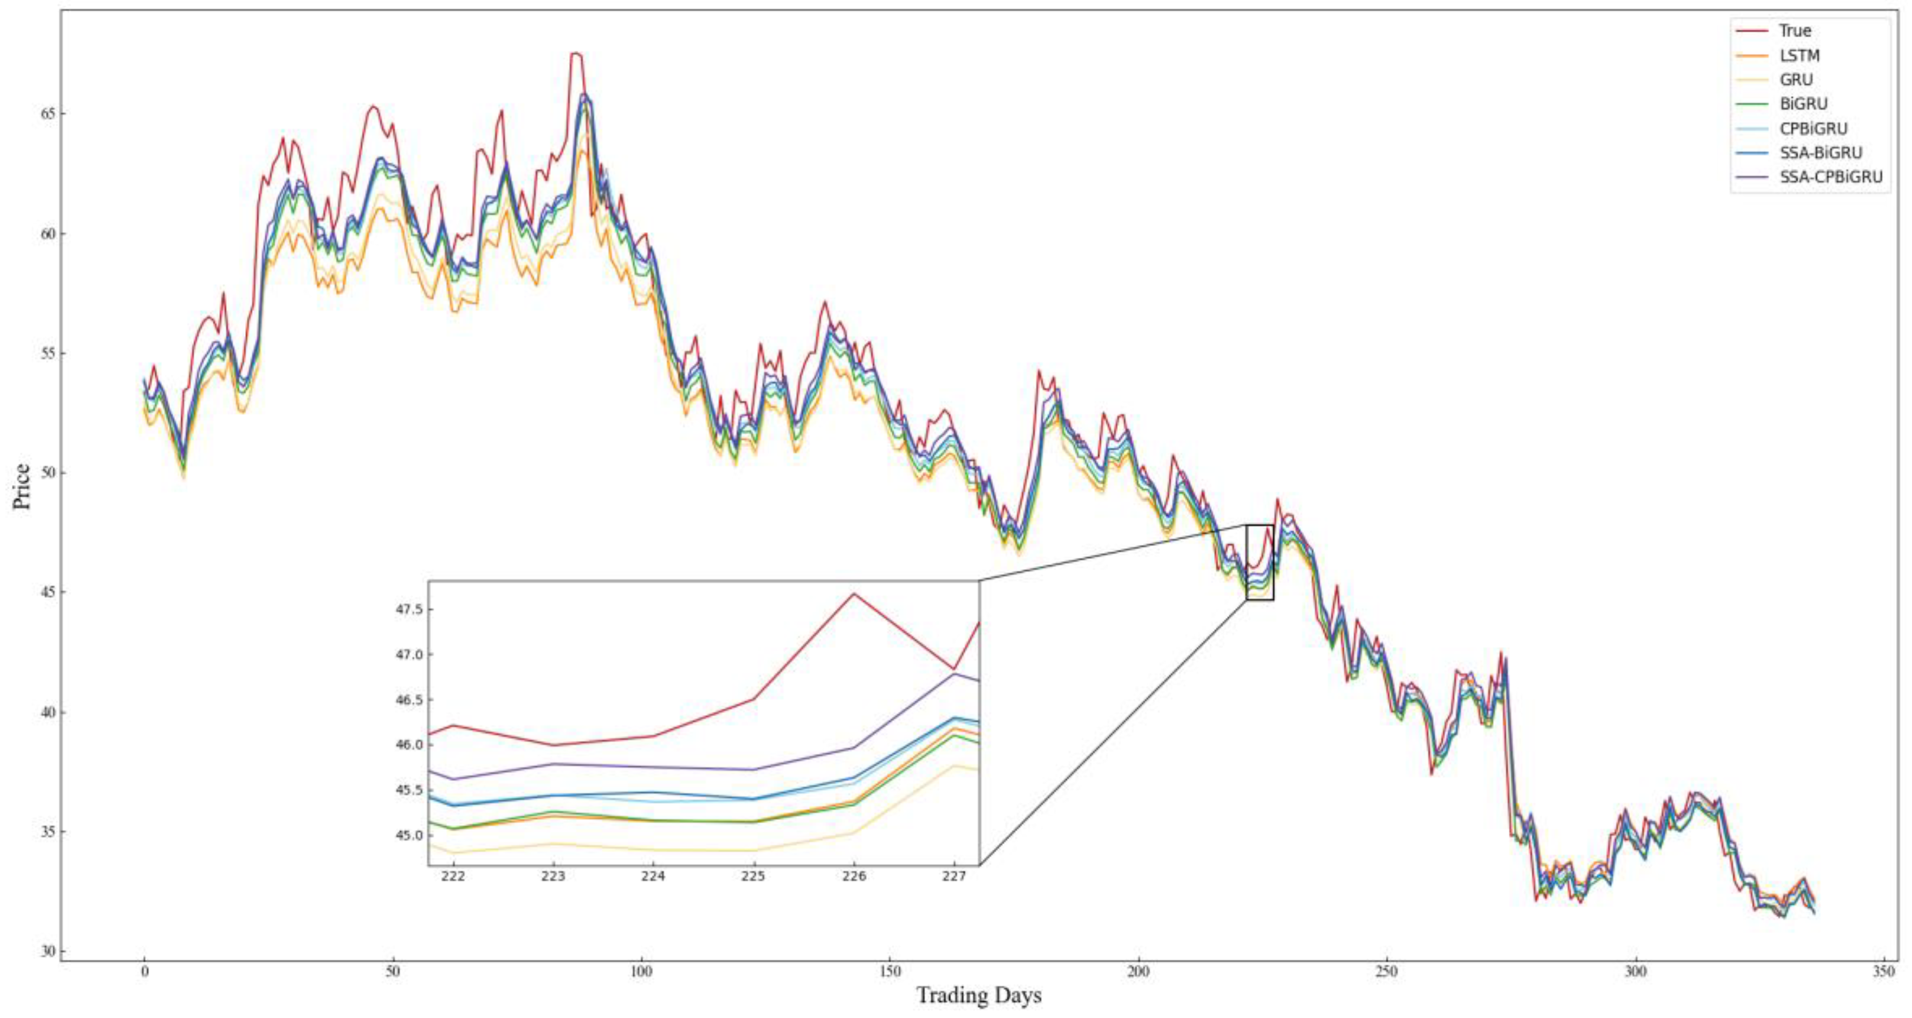Click the 226 tick label in inset

[855, 876]
